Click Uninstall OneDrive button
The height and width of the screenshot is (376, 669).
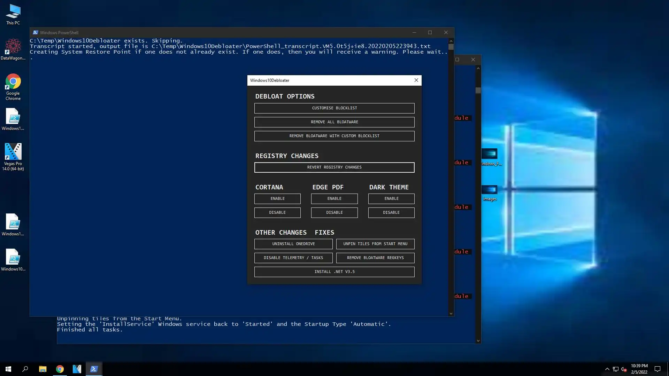(x=293, y=244)
